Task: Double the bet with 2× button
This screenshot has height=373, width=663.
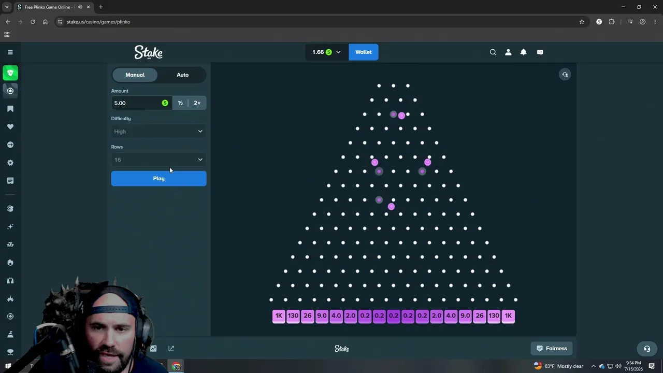Action: (197, 103)
